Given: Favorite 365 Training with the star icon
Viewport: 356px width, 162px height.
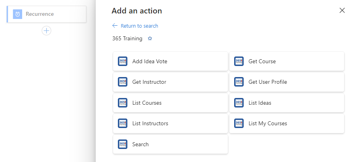Looking at the screenshot, I should point(150,39).
